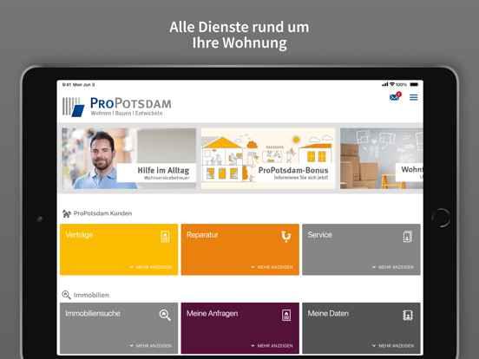Open the Meine Daten tile

point(361,328)
